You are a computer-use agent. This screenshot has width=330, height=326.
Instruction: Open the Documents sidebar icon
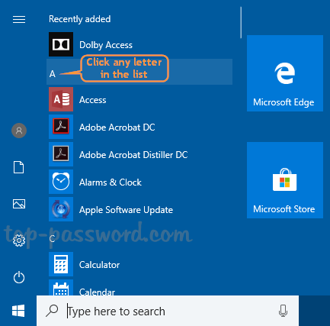coord(19,167)
